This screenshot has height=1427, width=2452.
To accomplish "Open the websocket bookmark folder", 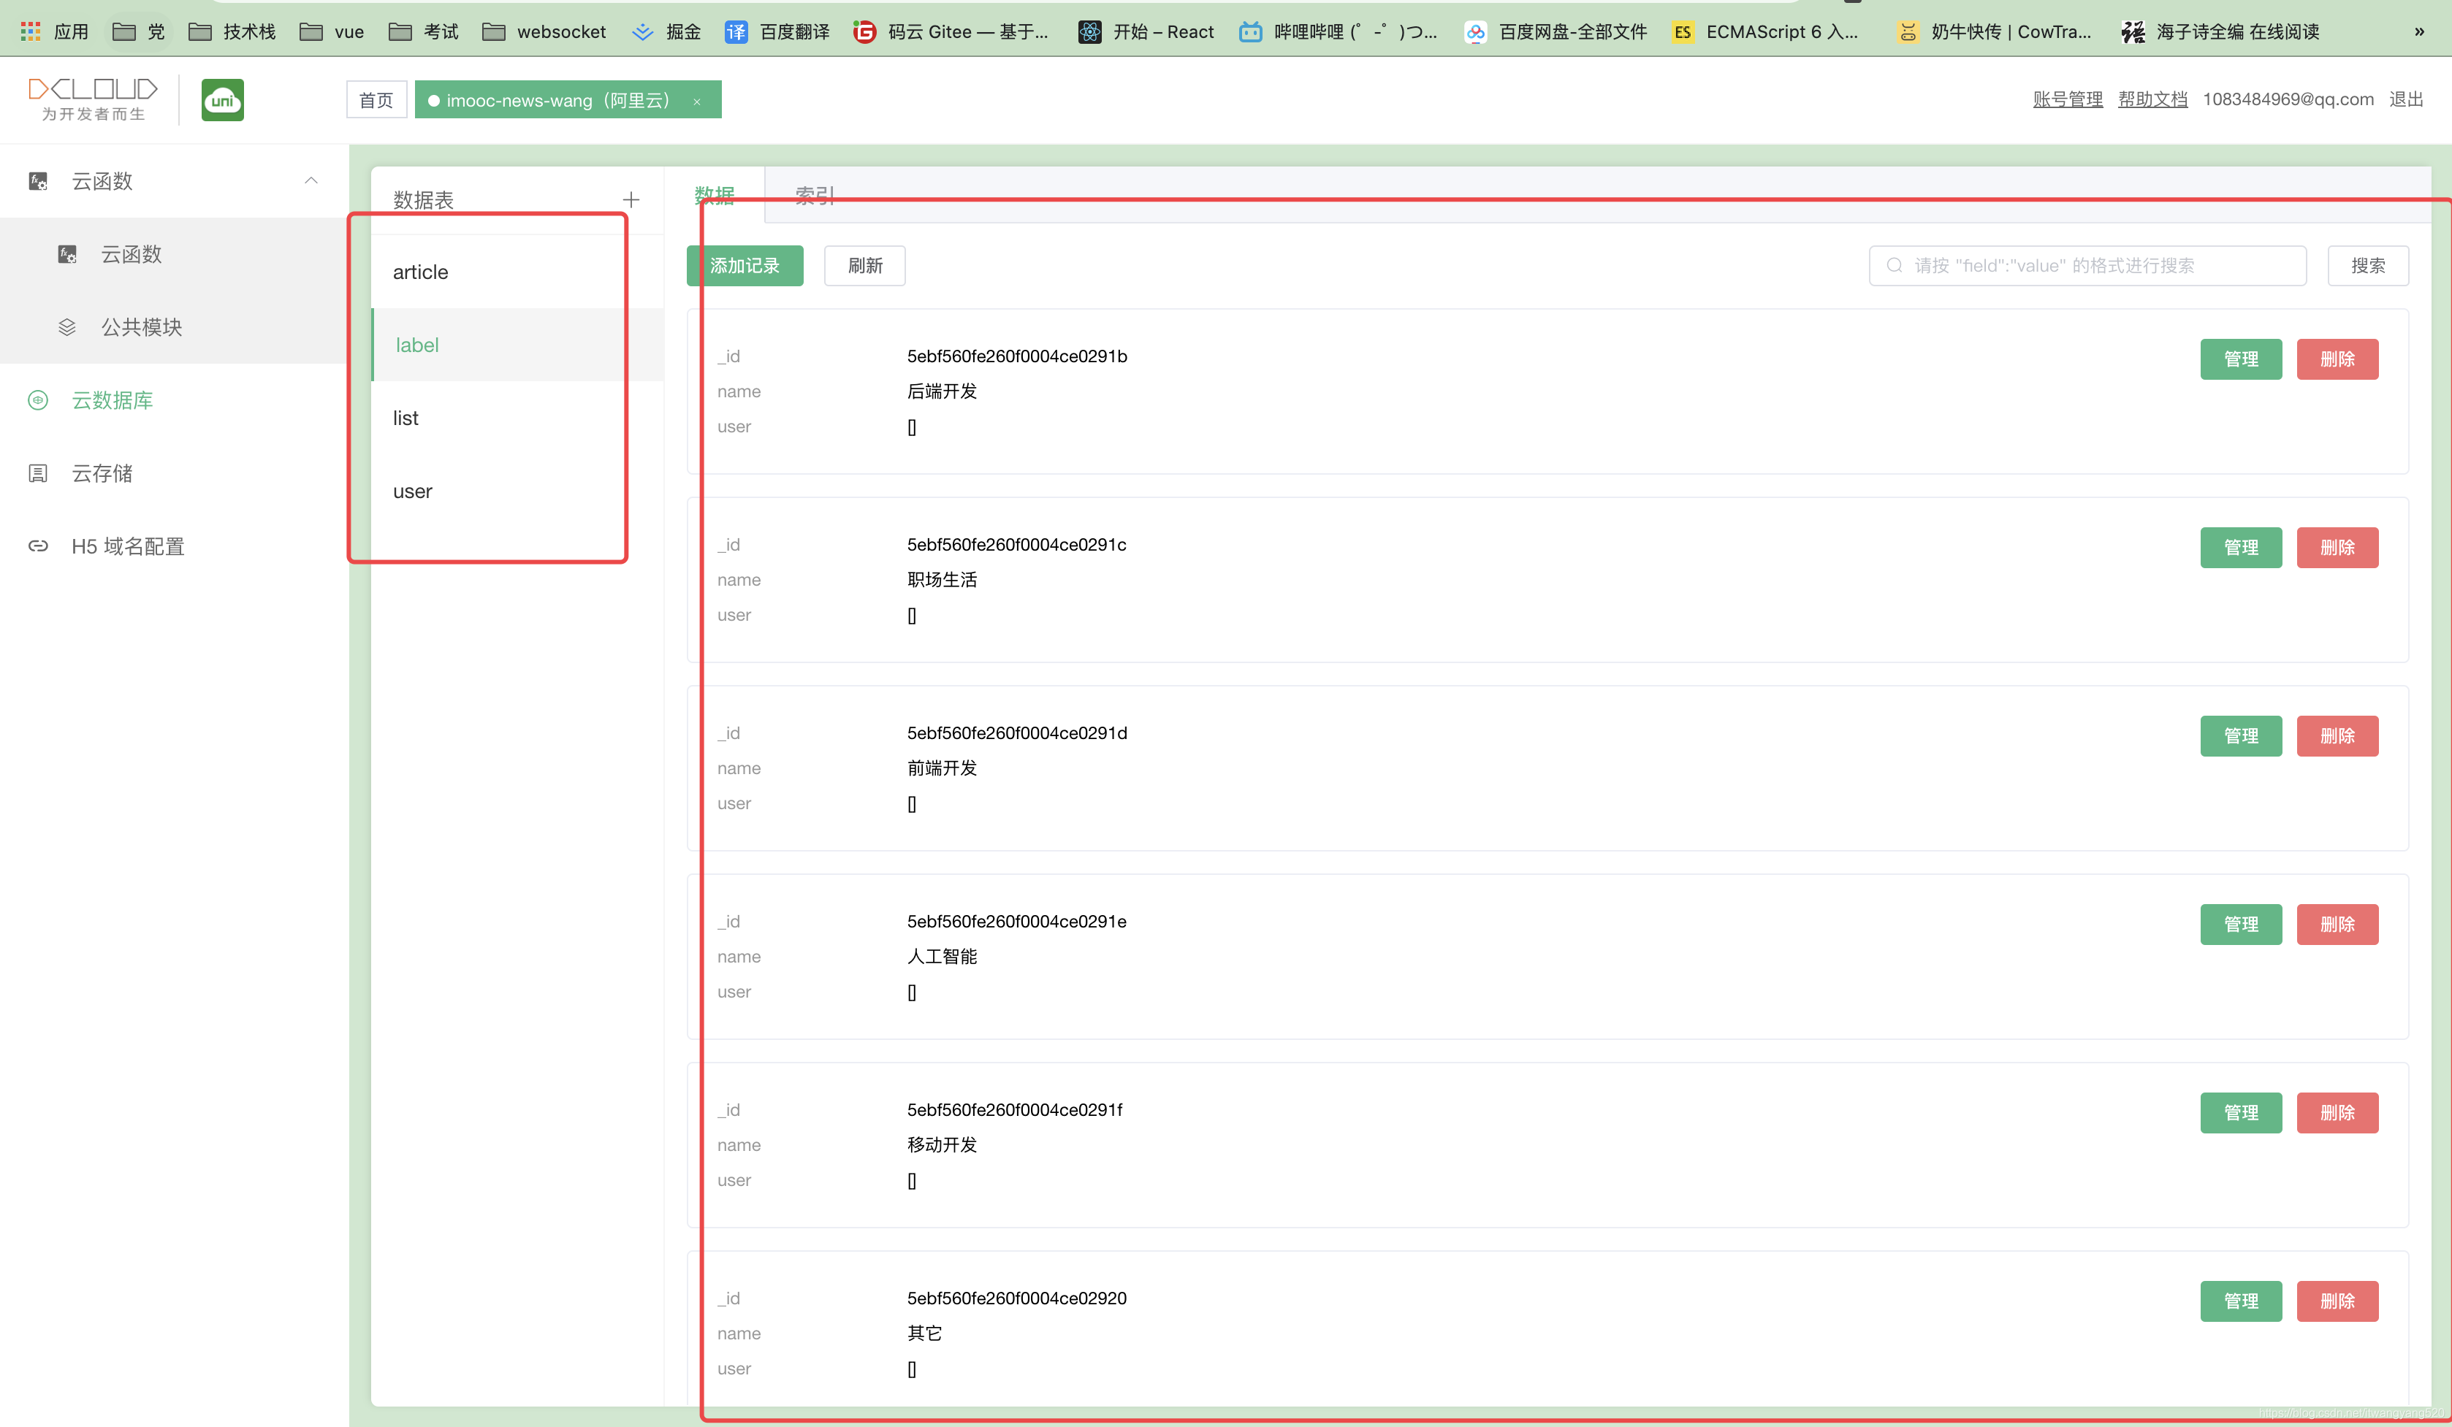I will click(544, 31).
